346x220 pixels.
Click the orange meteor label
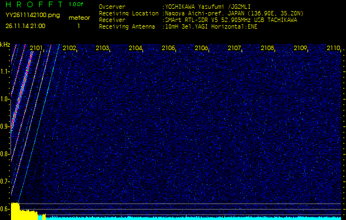[x=79, y=18]
